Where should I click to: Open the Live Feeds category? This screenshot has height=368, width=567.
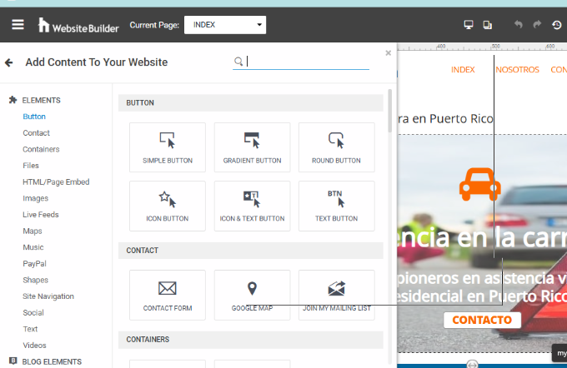[x=41, y=215]
